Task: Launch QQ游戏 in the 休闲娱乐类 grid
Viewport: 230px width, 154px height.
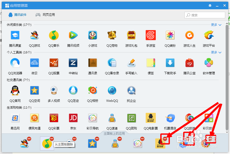Action: tap(34, 35)
